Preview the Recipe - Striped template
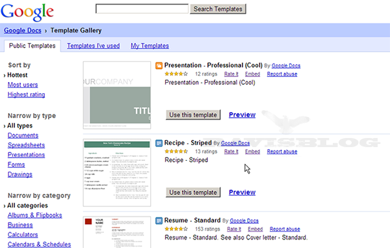Viewport: 390px width, 248px height. 242,192
